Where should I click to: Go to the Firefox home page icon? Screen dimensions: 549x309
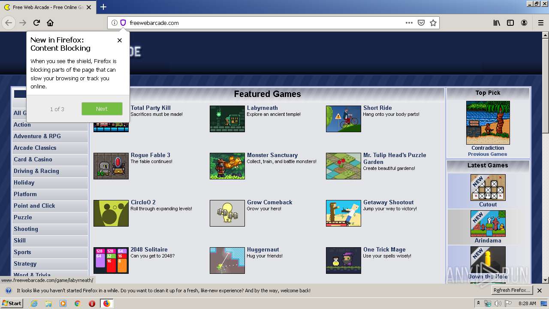(x=50, y=23)
